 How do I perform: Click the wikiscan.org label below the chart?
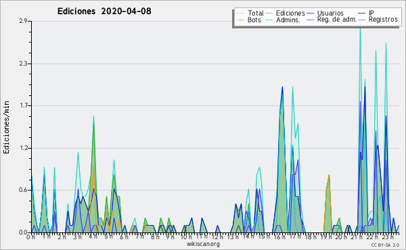coord(203,244)
